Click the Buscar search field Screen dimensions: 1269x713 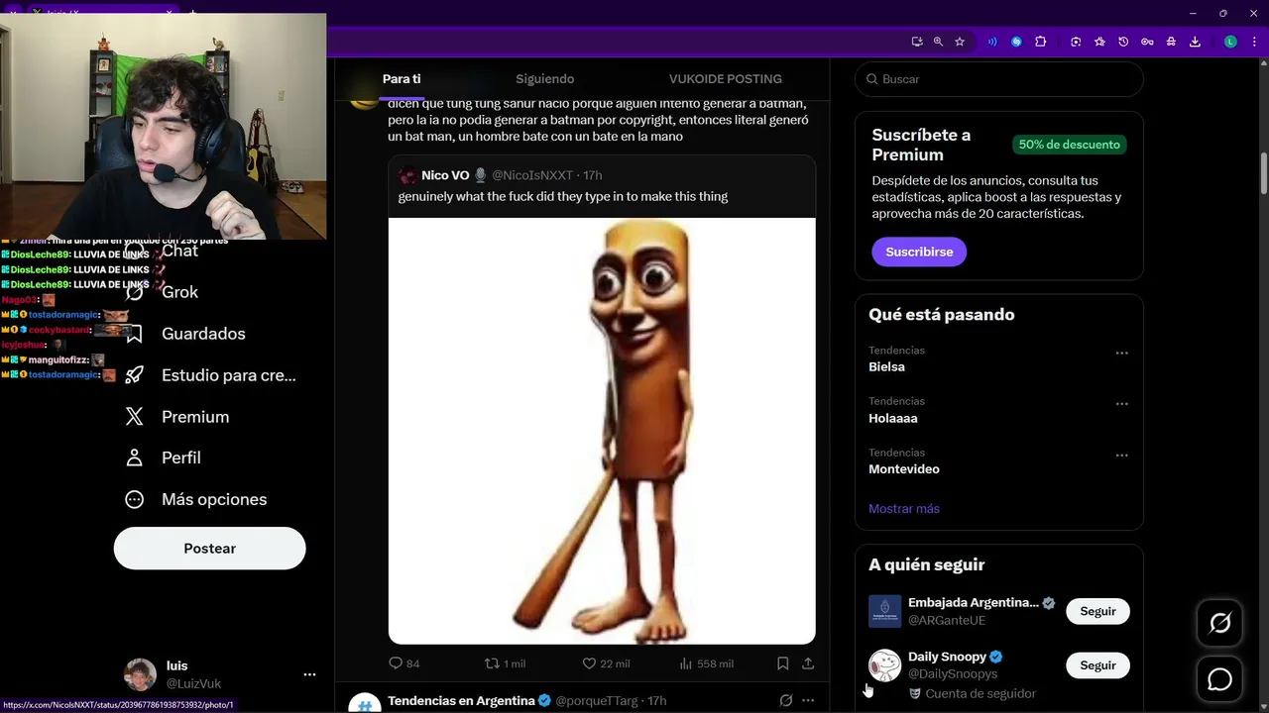(x=1001, y=79)
